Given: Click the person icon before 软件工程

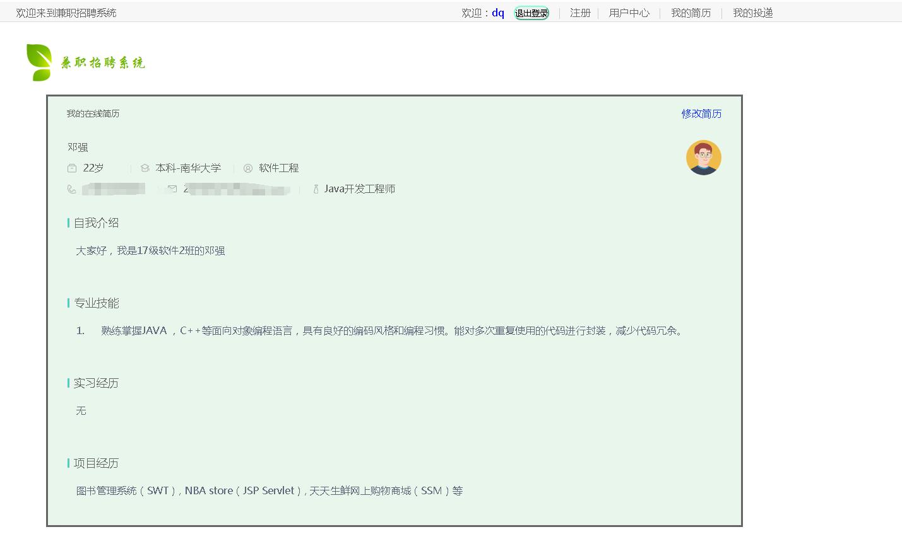Looking at the screenshot, I should coord(247,168).
